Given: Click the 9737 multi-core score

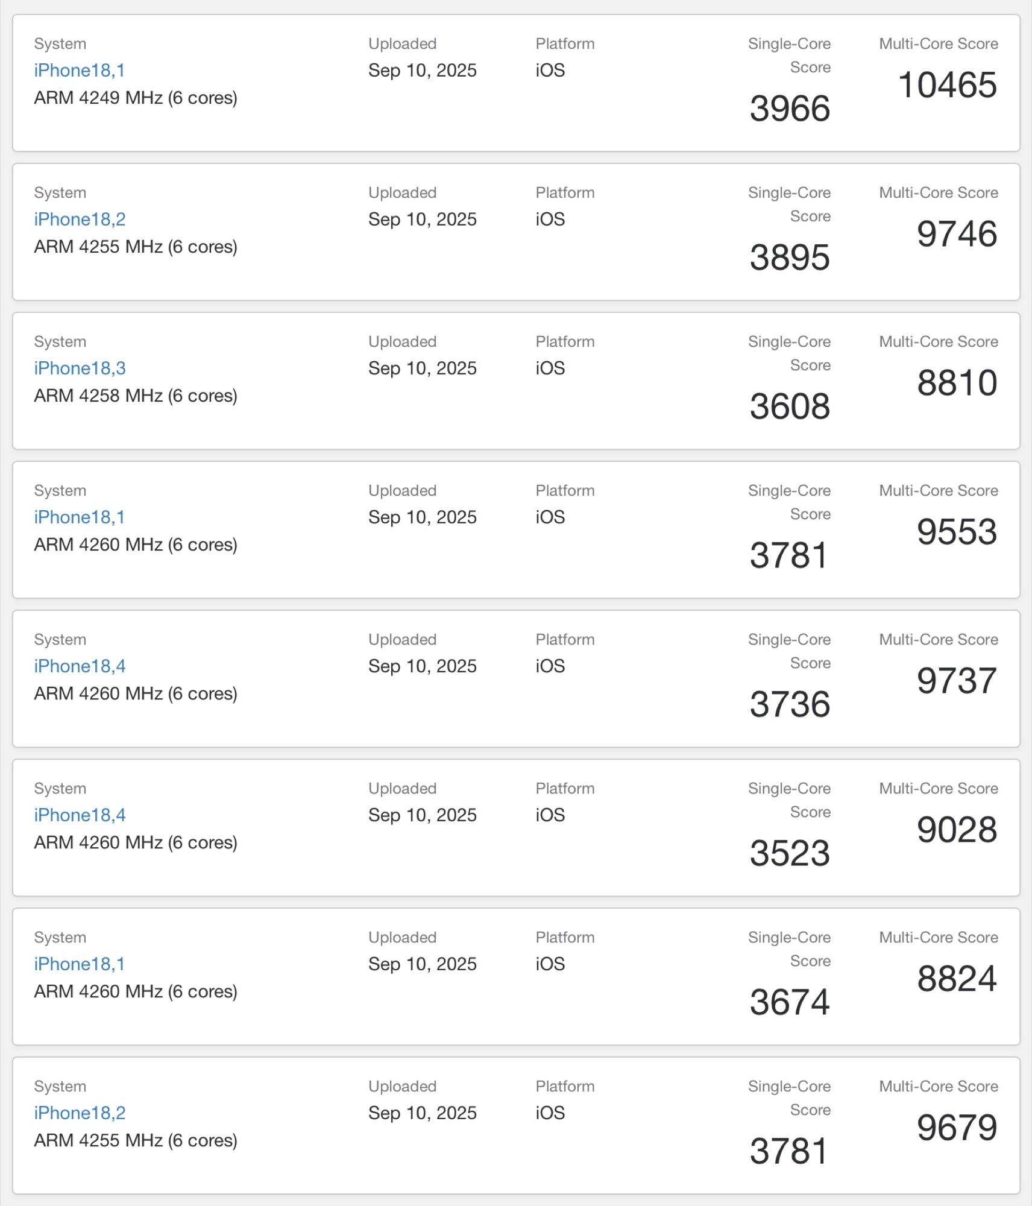Looking at the screenshot, I should pyautogui.click(x=957, y=680).
